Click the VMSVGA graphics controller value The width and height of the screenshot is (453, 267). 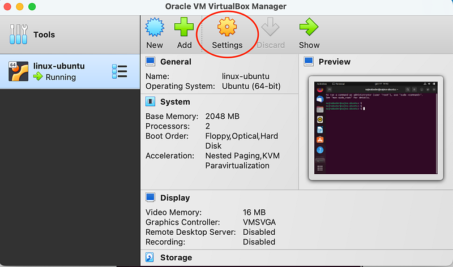click(x=259, y=222)
